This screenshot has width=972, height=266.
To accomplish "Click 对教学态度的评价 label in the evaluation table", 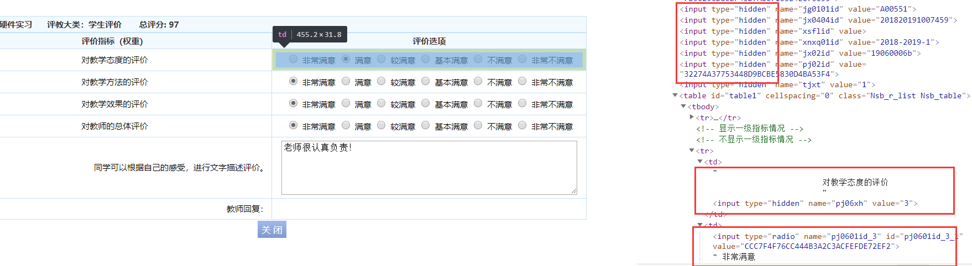I will click(114, 60).
